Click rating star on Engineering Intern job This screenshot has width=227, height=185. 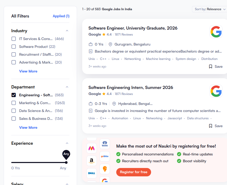(104, 94)
